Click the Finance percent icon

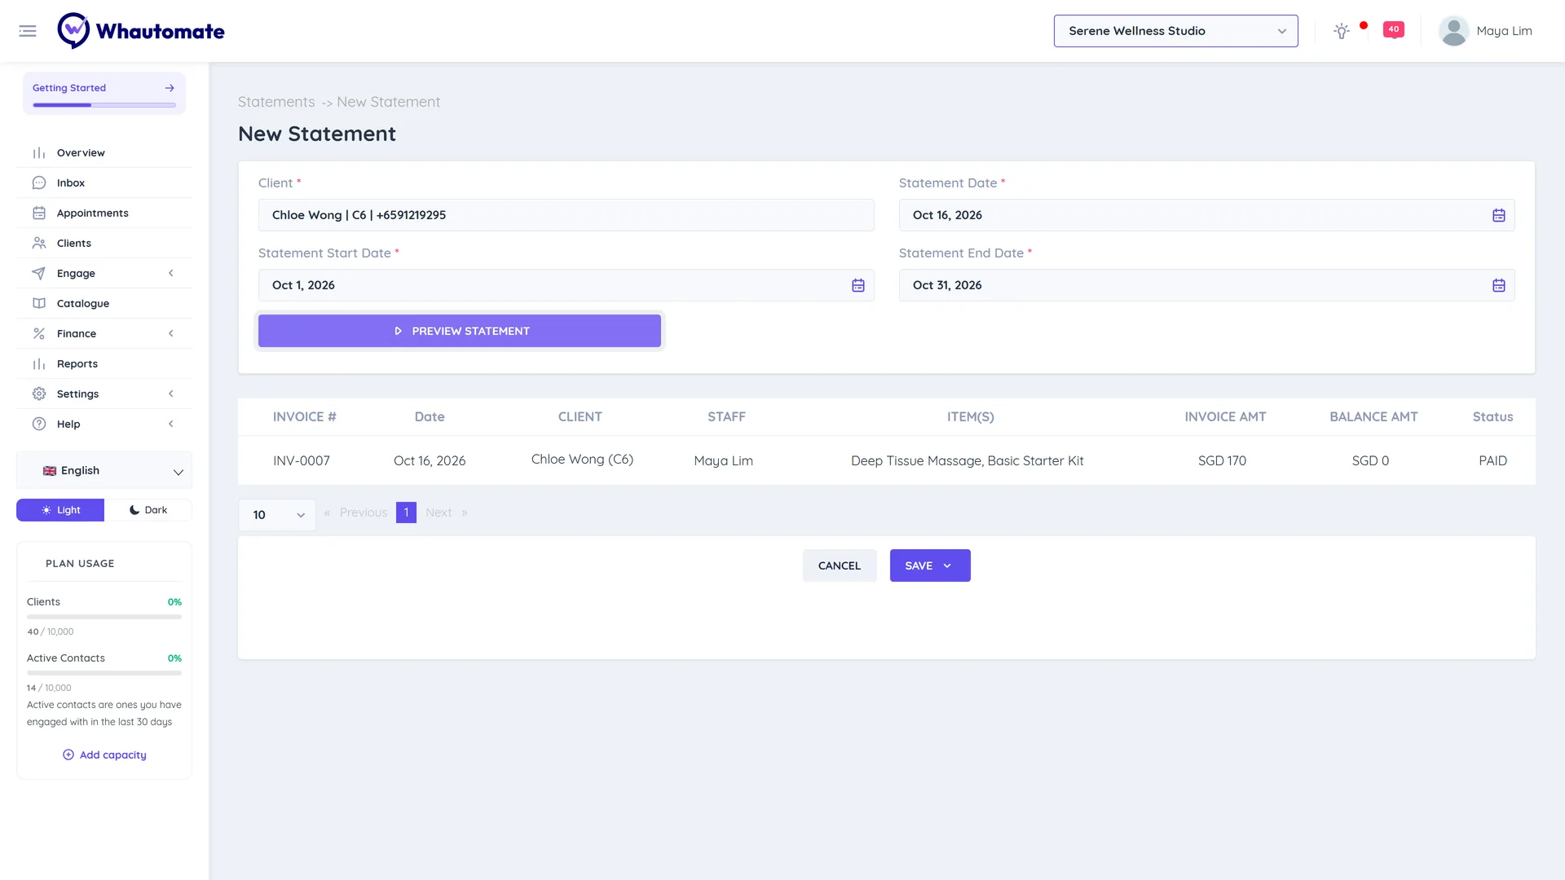[x=39, y=333]
